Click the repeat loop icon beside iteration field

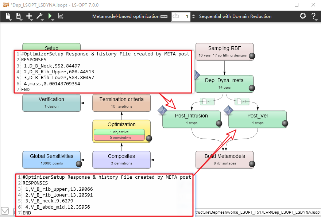(176, 16)
